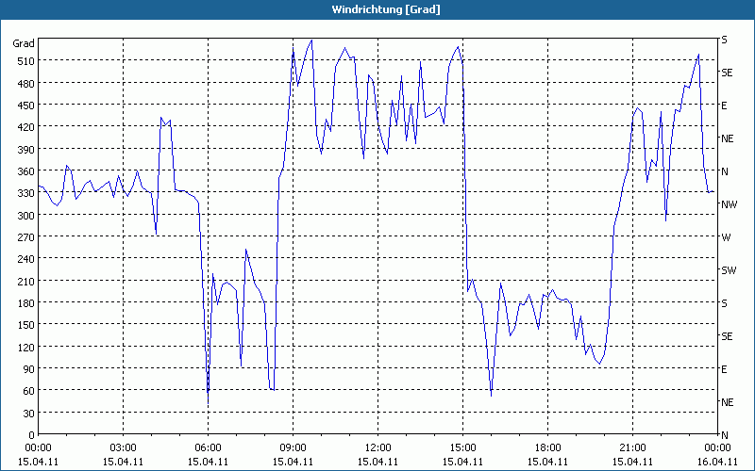Select the 420 value on the degree axis
The height and width of the screenshot is (471, 755).
tap(26, 127)
